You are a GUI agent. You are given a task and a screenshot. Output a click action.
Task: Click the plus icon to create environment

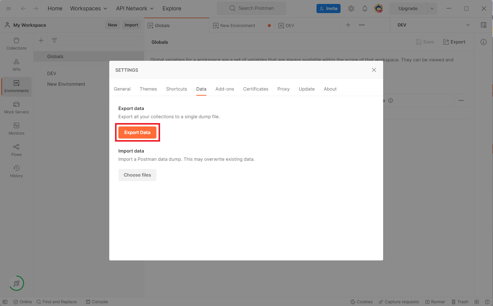tap(41, 40)
